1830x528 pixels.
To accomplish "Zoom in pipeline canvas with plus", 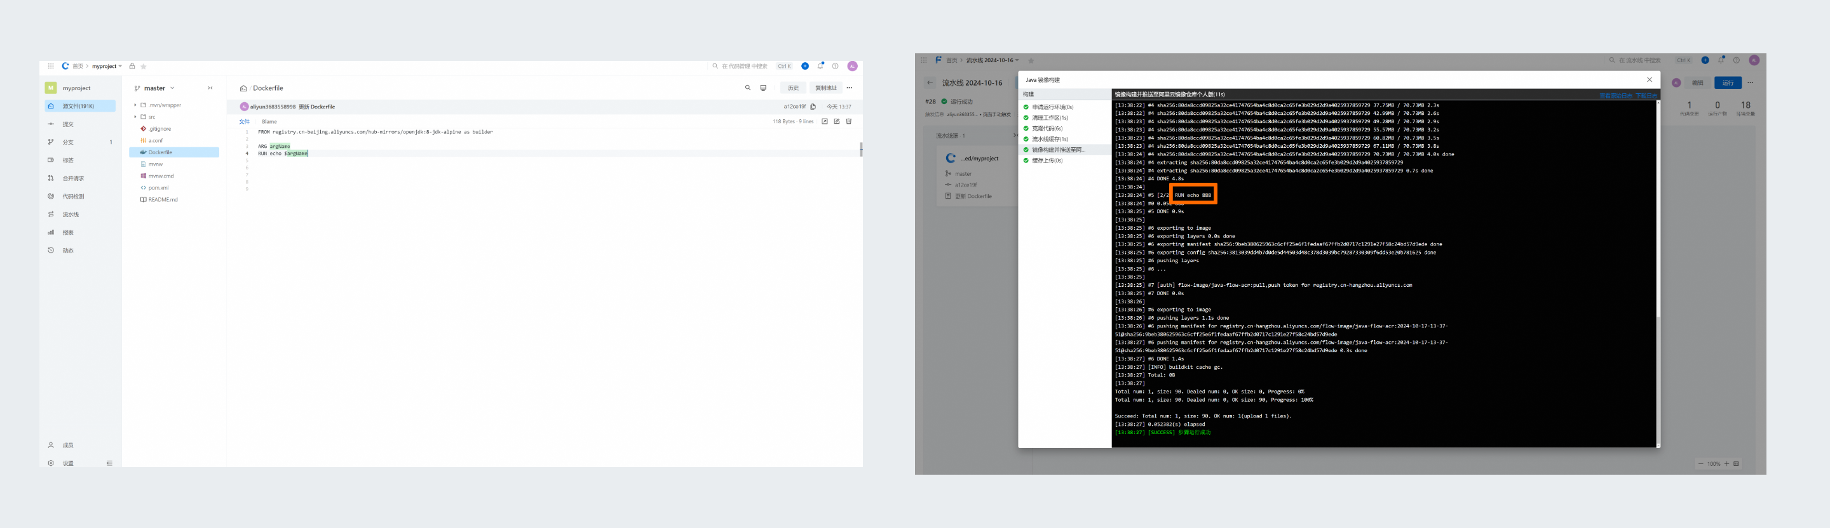I will pyautogui.click(x=1727, y=463).
